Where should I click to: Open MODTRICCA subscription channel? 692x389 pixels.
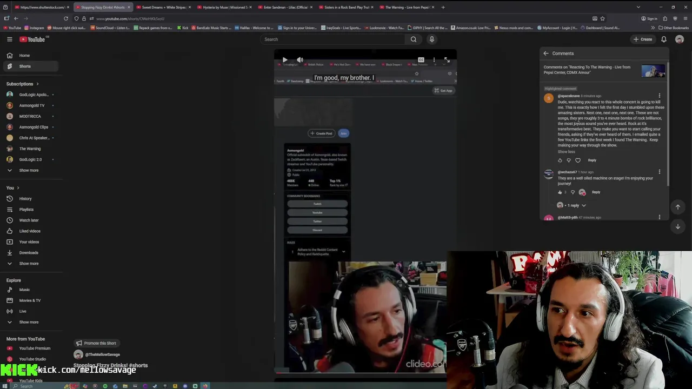(31, 116)
